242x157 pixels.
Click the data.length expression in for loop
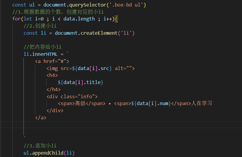click(x=79, y=19)
